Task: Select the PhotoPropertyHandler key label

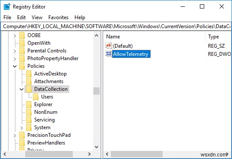Action: click(53, 58)
